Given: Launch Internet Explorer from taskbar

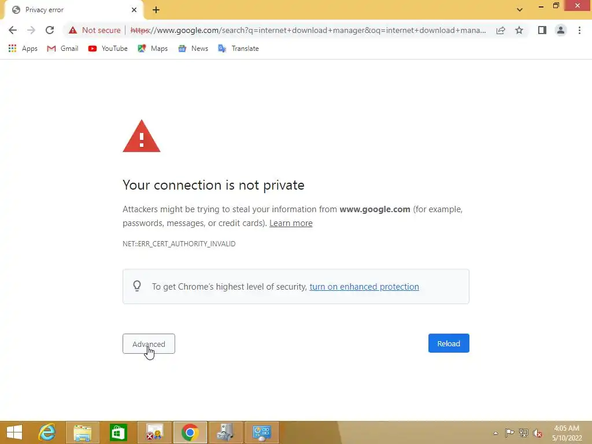Looking at the screenshot, I should click(x=47, y=432).
